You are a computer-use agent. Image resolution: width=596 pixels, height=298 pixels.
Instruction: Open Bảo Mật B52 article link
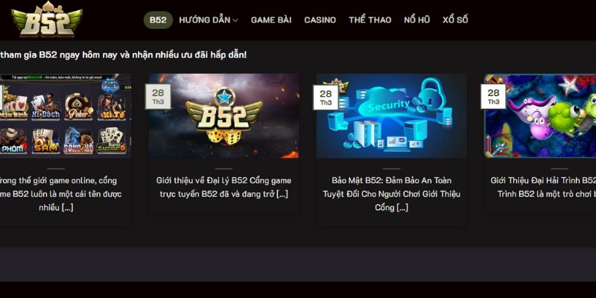[392, 194]
